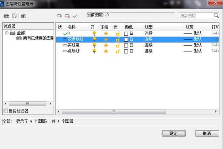Click the New Layer icon
The width and height of the screenshot is (223, 149).
point(59,16)
